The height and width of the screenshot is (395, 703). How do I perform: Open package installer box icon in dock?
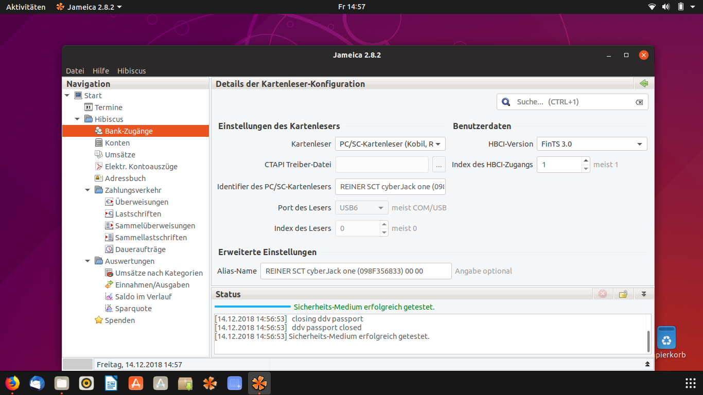(x=185, y=383)
